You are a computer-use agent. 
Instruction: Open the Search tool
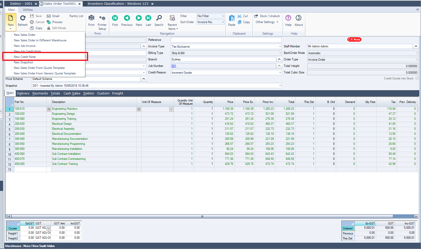(x=159, y=18)
